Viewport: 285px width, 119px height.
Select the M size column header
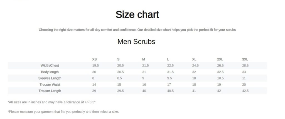coord(144,59)
